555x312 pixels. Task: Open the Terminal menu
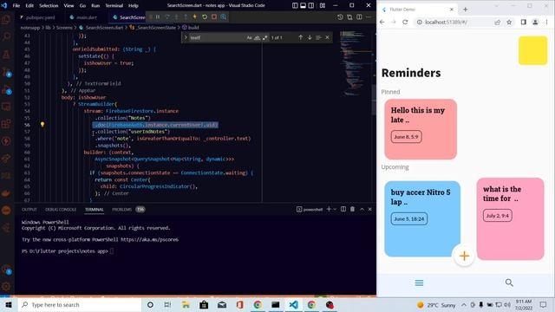[114, 6]
